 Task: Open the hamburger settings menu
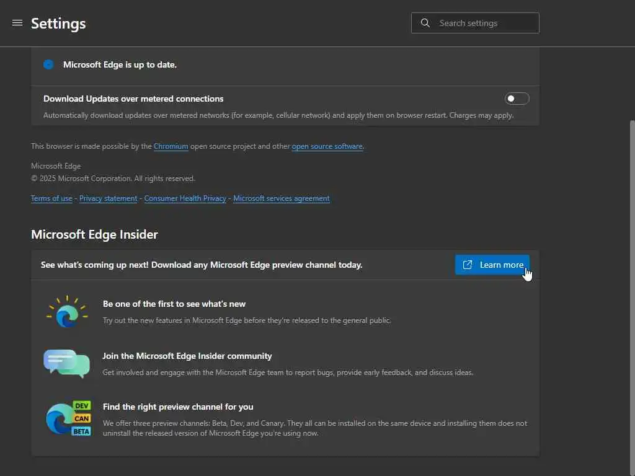(x=17, y=23)
